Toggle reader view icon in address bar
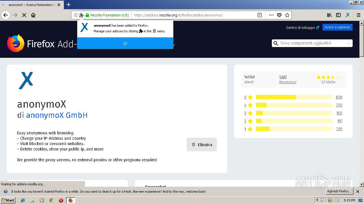This screenshot has width=364, height=204. [x=260, y=15]
